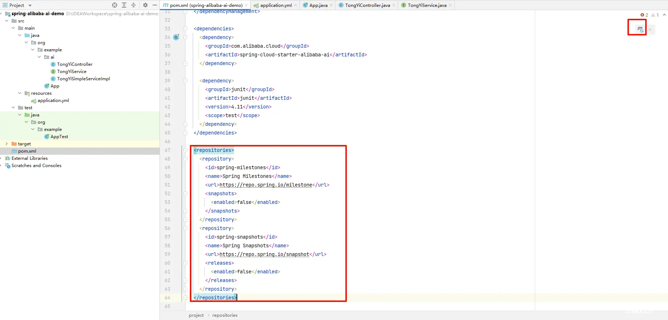The width and height of the screenshot is (668, 320).
Task: Close the TongYiService.java tab
Action: pos(450,5)
